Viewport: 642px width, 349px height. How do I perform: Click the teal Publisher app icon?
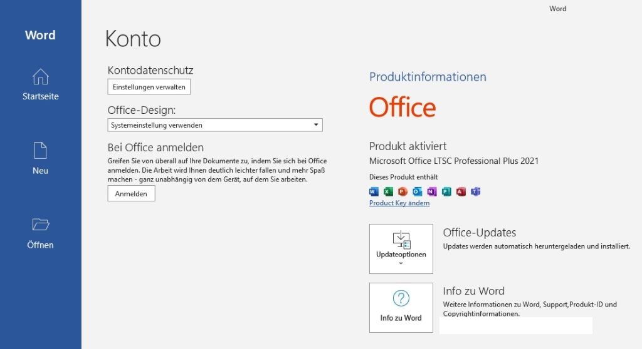coord(446,191)
